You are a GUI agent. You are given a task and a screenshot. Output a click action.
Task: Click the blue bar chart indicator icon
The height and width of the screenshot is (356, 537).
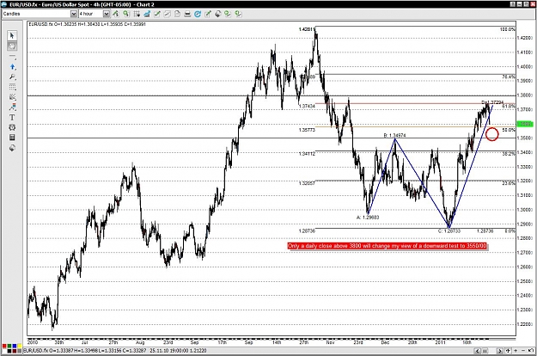click(147, 14)
